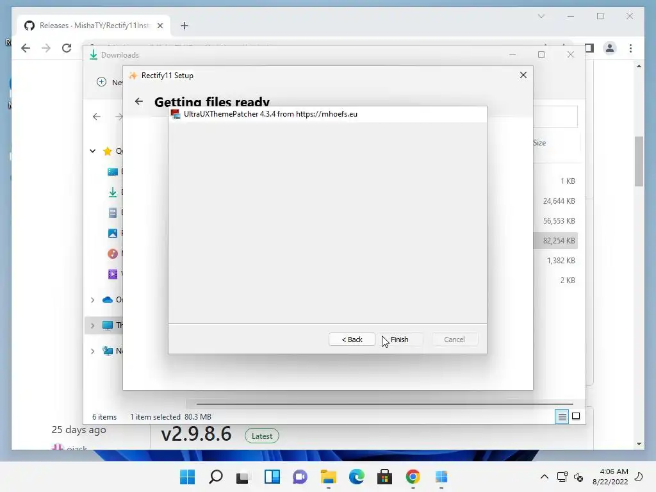Open Music shortcut icon in explorer sidebar

113,254
